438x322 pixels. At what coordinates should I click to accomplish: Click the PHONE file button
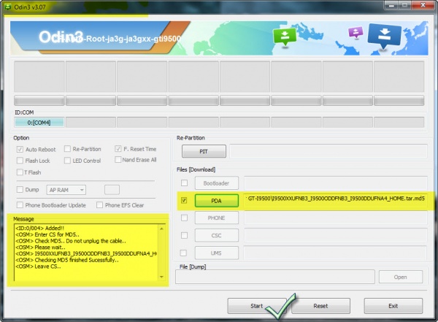217,218
